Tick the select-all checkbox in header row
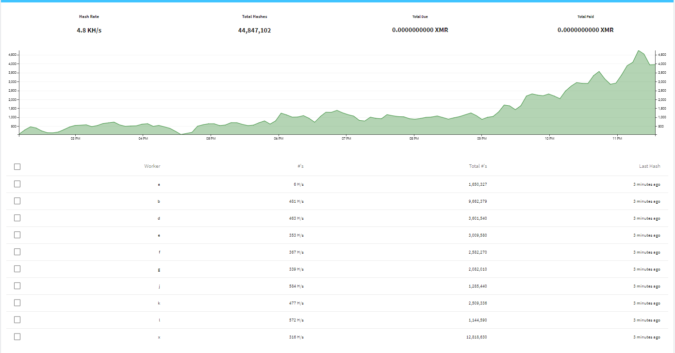The width and height of the screenshot is (675, 353). 17,167
